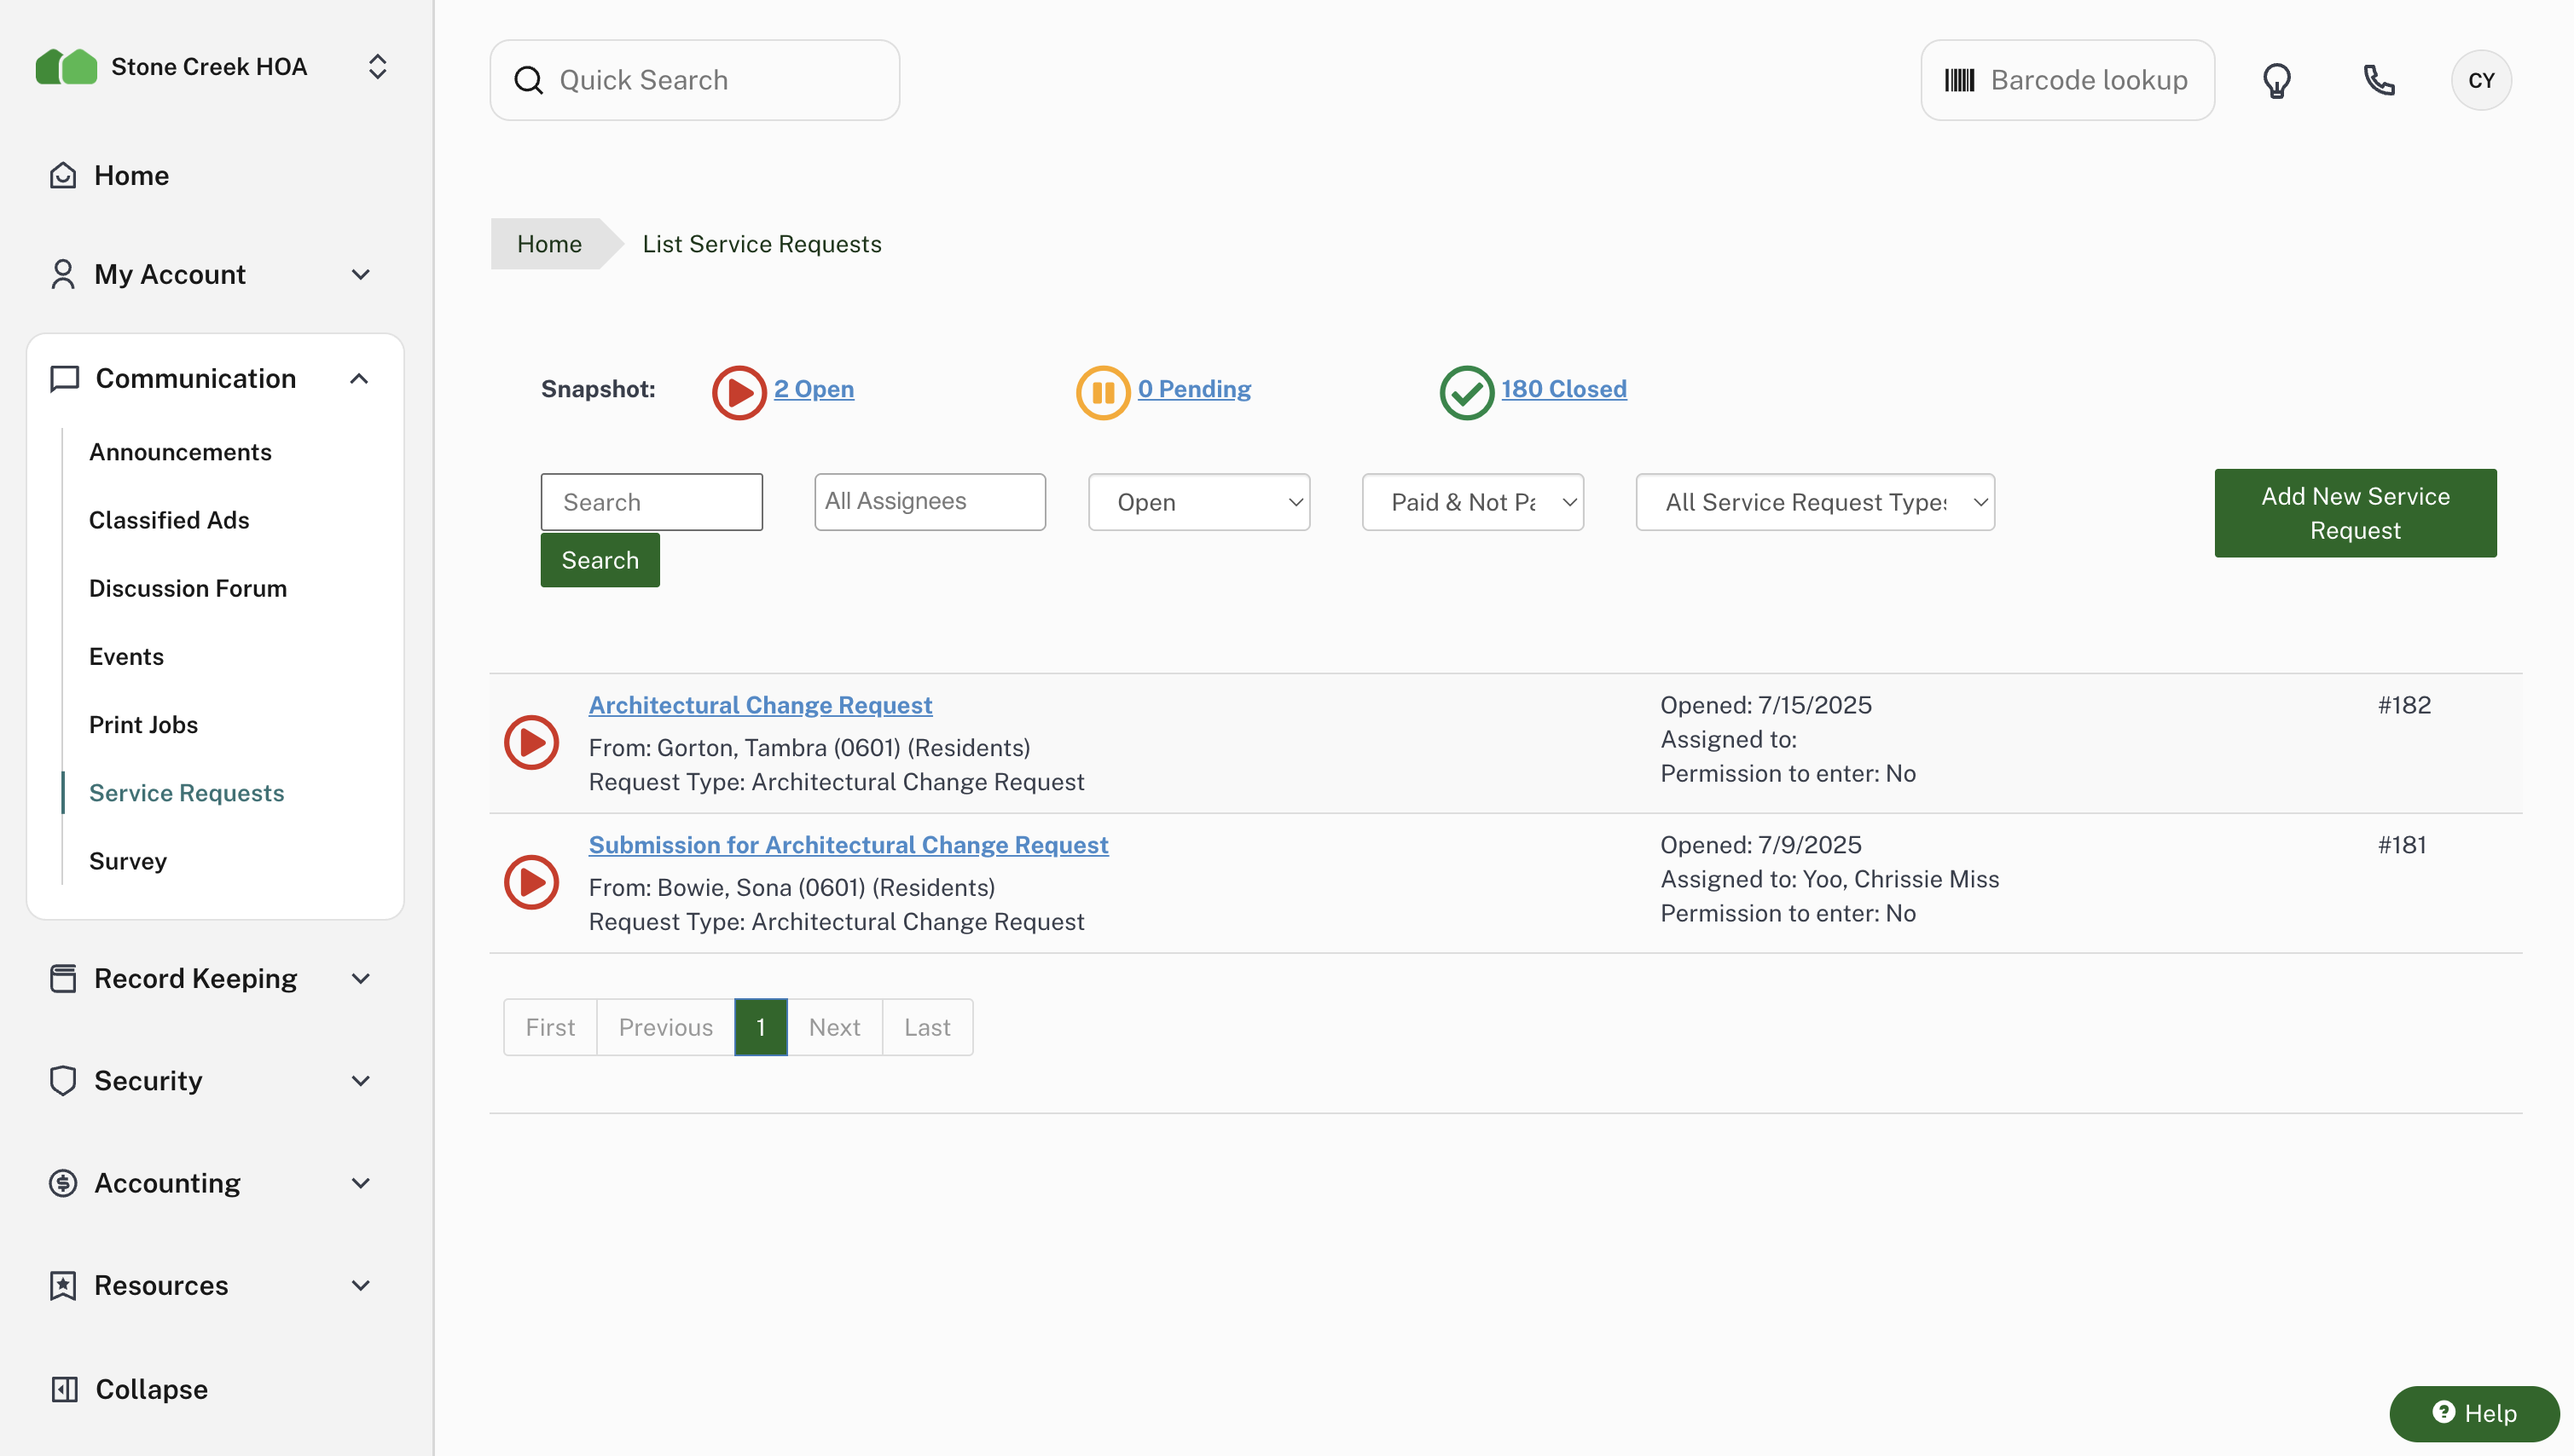Click the Stone Creek HOA logo

[66, 67]
